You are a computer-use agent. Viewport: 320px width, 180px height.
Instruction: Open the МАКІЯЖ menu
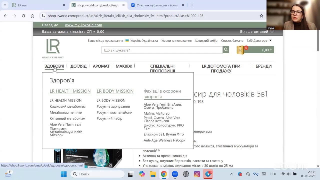coord(124,66)
